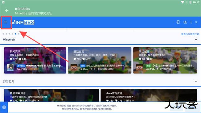Open the 周边创作 forum title

(x=144, y=51)
